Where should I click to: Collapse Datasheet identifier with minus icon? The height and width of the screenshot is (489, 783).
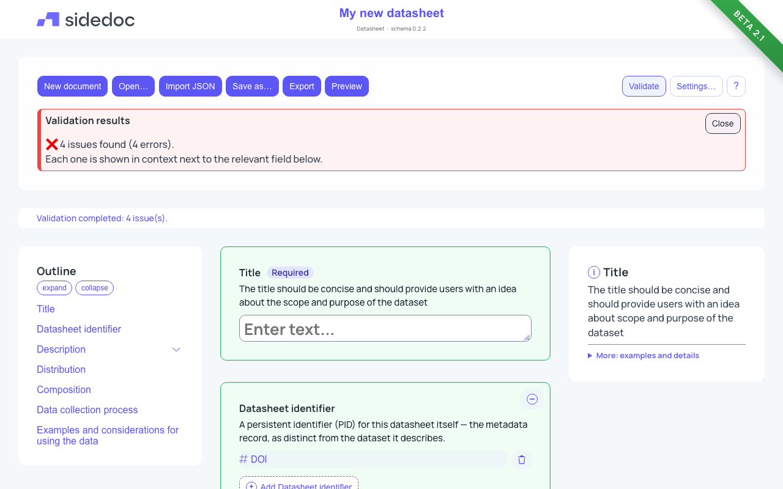coord(532,399)
